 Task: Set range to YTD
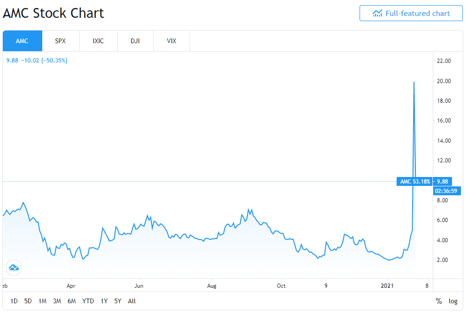pyautogui.click(x=88, y=301)
